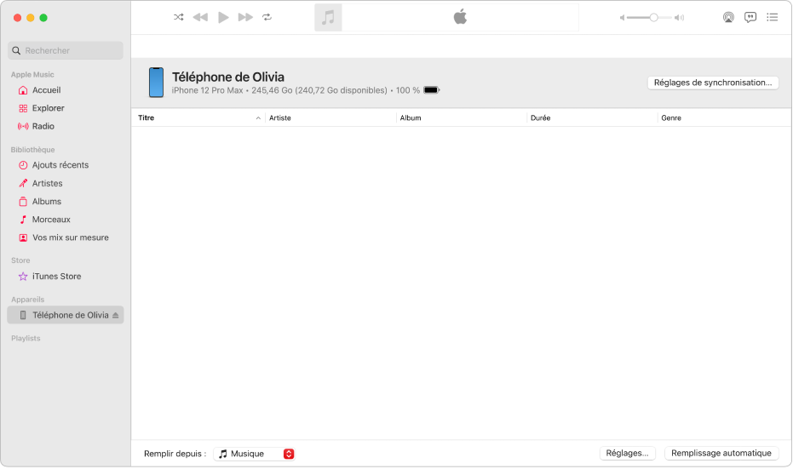Image resolution: width=793 pixels, height=469 pixels.
Task: Open the Up Next queue list
Action: point(773,18)
